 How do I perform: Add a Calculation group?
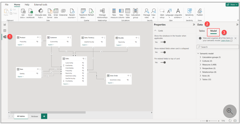pyautogui.click(x=135, y=13)
